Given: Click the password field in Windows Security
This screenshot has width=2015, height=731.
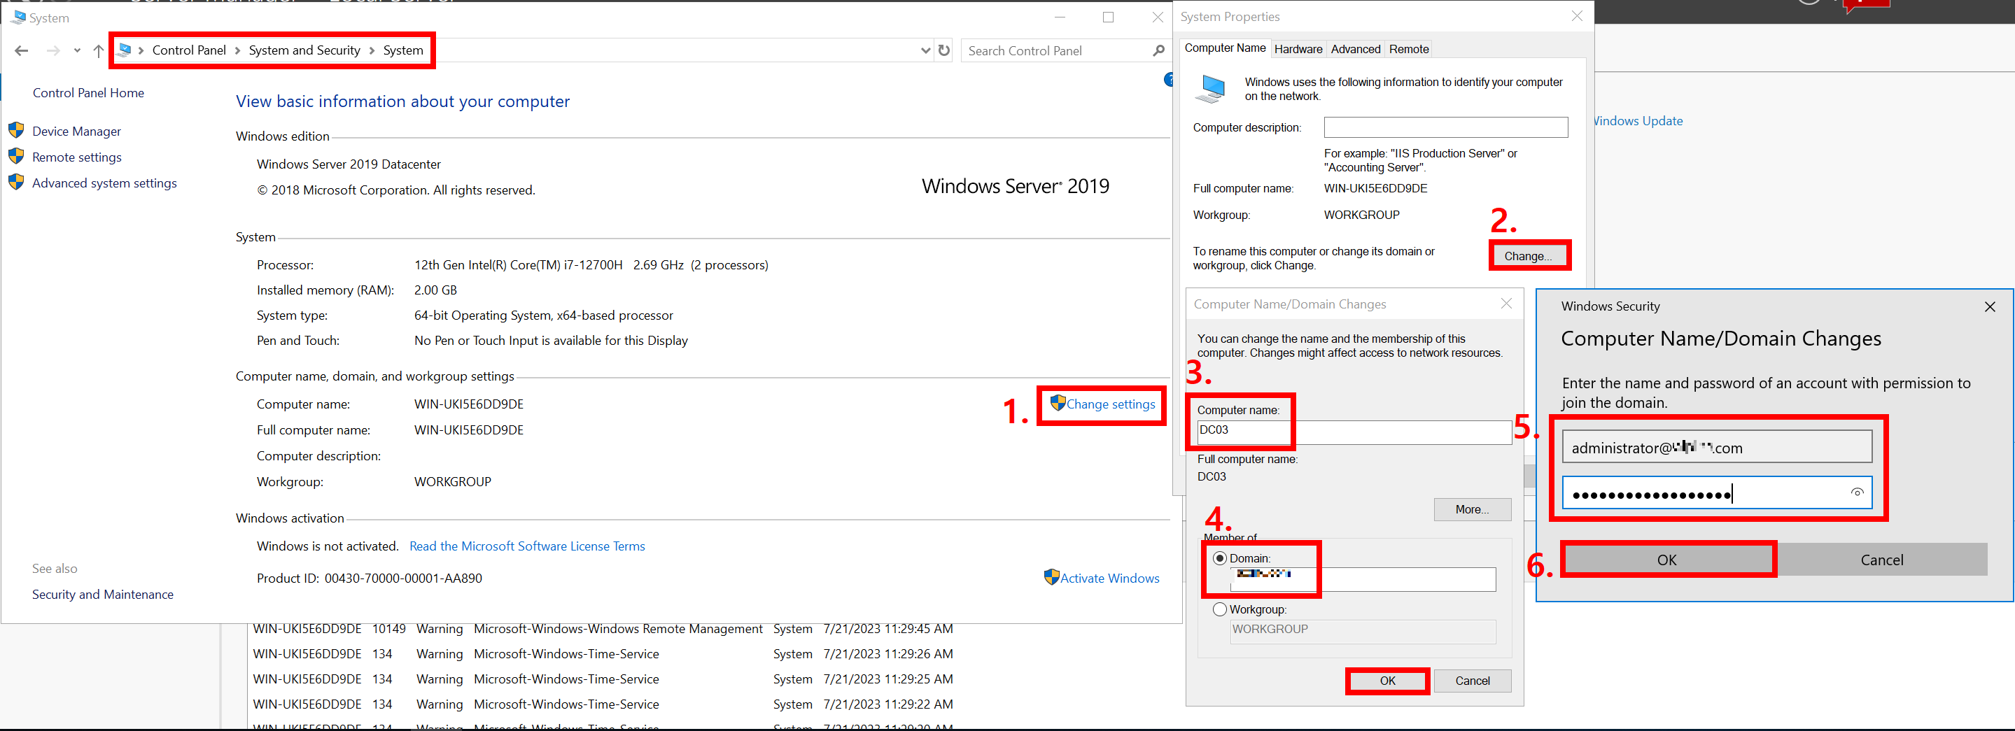Looking at the screenshot, I should (1717, 492).
